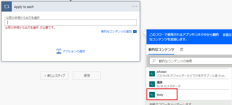Click the Apply to each loop icon
The width and height of the screenshot is (232, 105).
point(7,7)
